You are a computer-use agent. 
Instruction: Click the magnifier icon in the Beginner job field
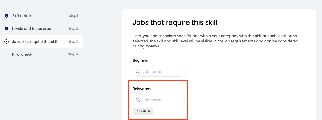pos(138,71)
